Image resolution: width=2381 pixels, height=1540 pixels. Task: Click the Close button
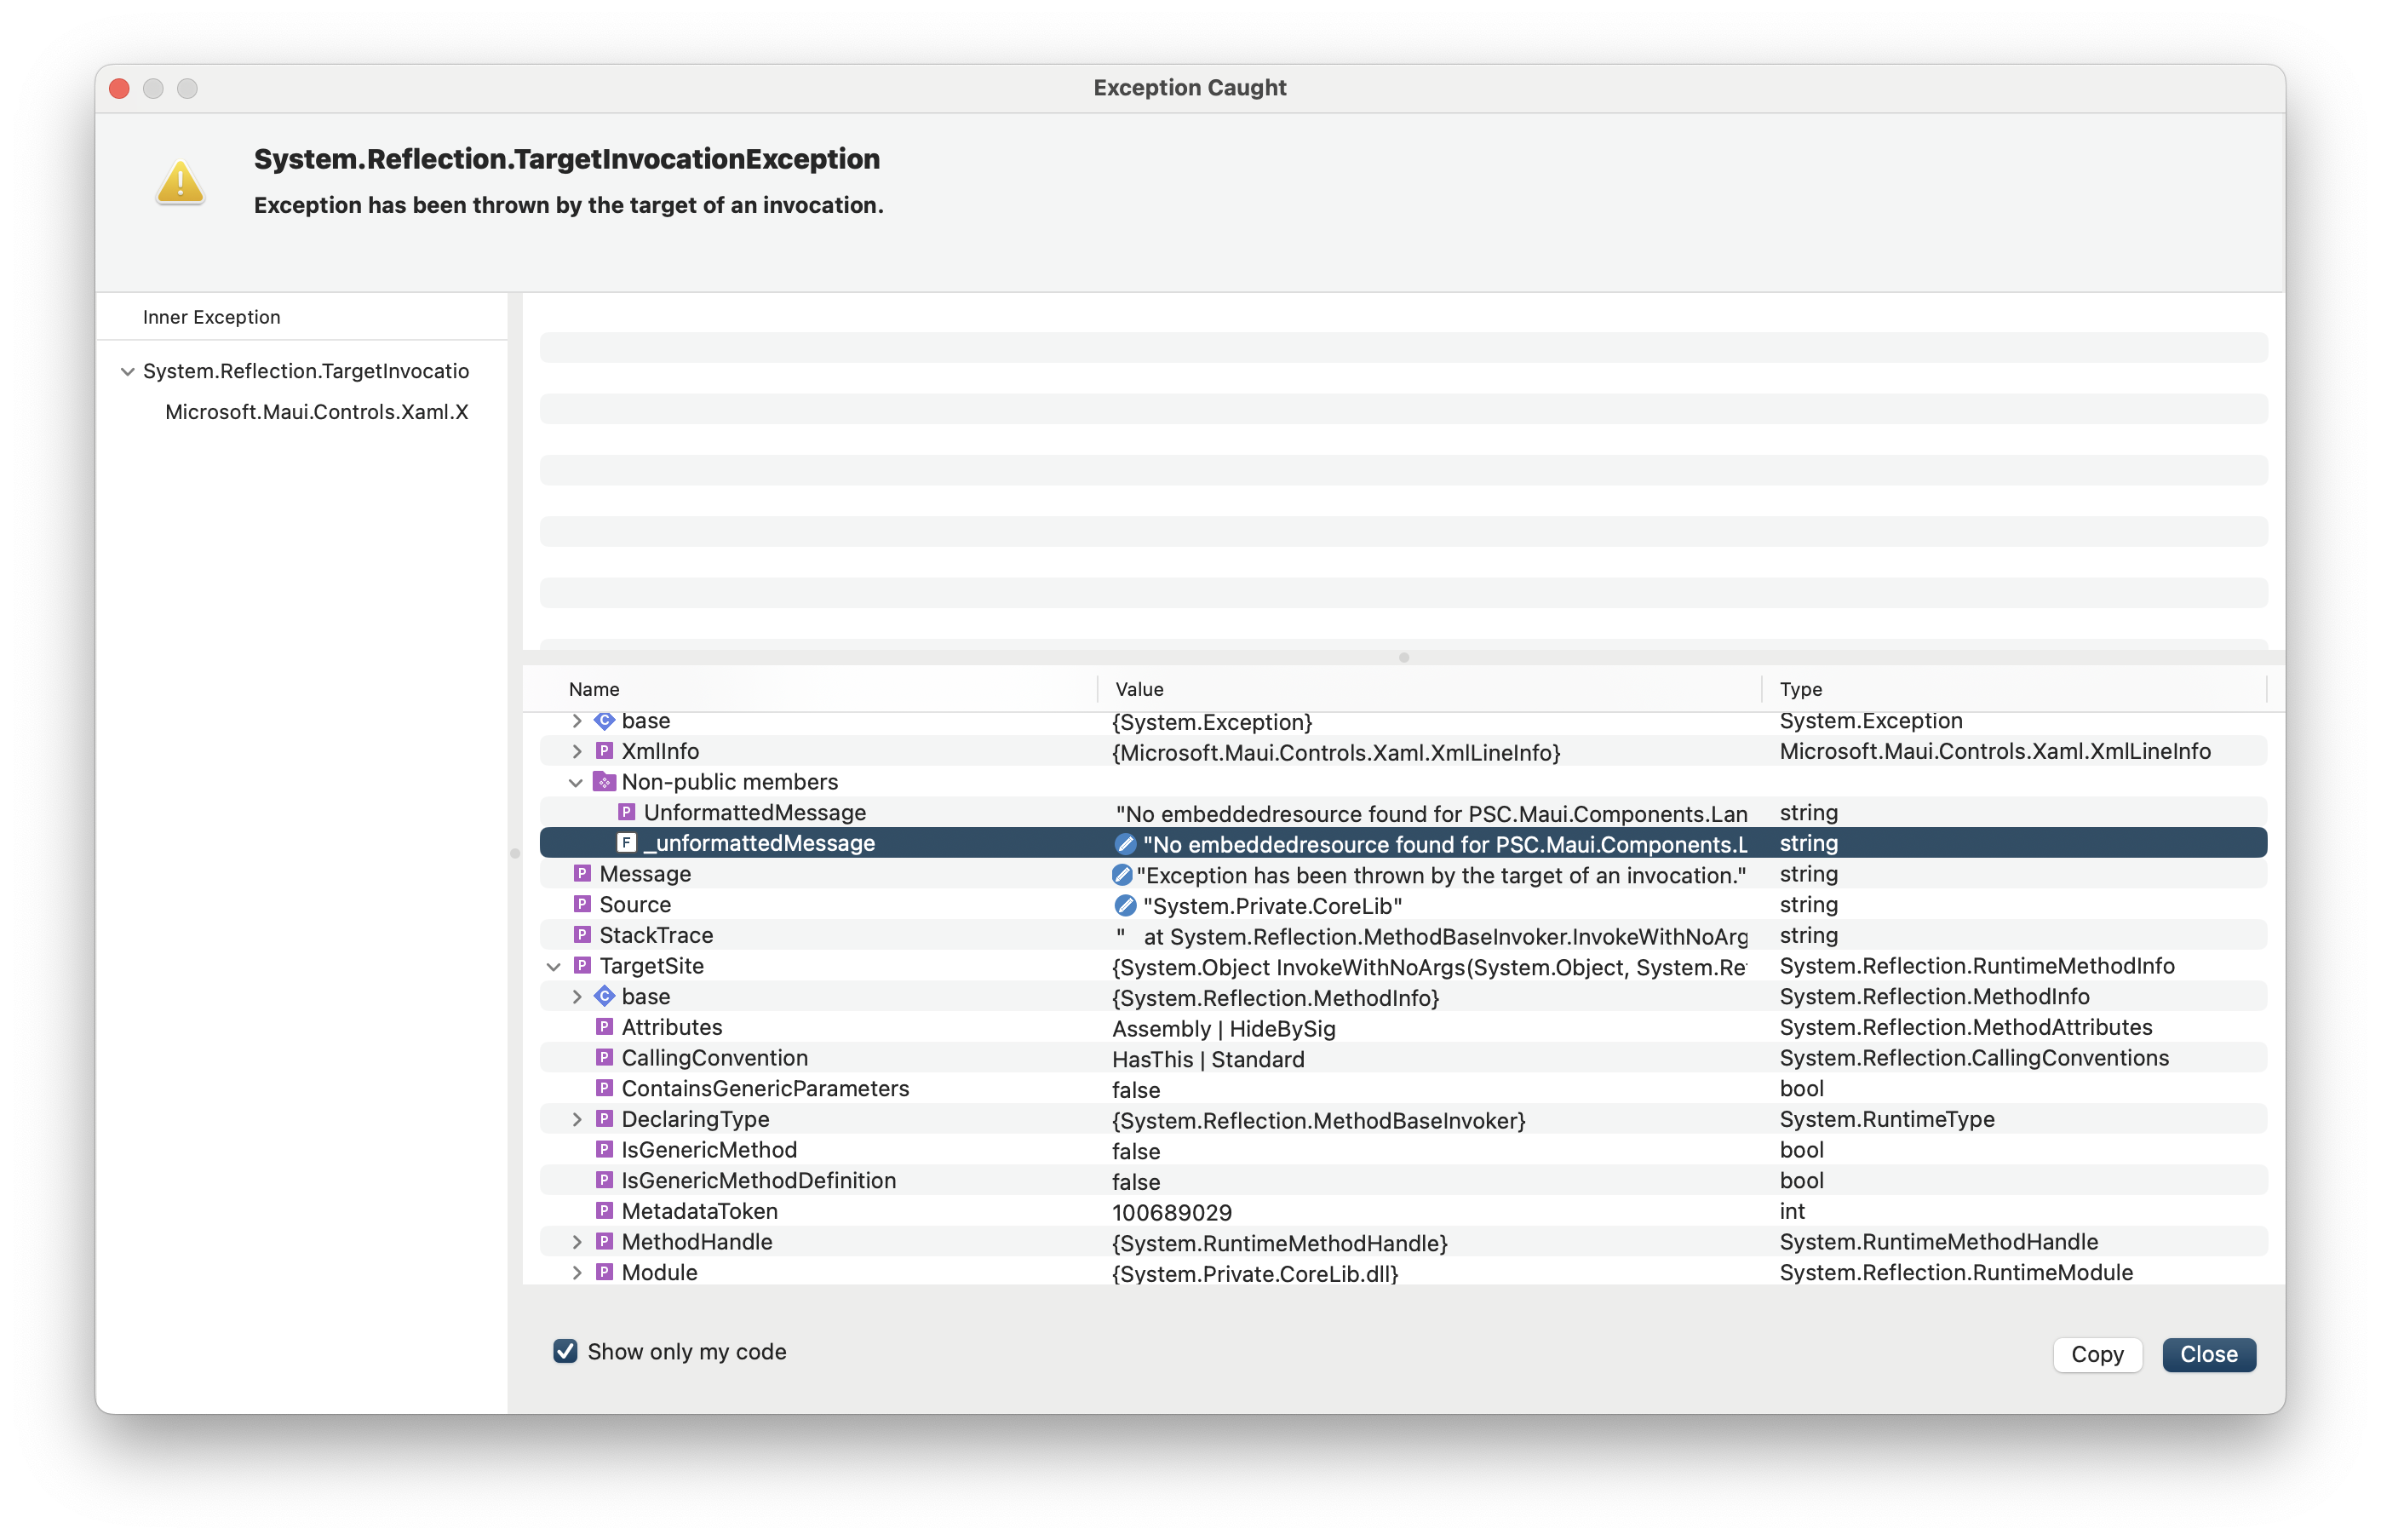coord(2208,1354)
